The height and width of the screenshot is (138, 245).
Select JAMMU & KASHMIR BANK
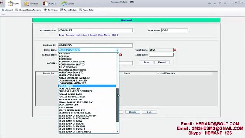point(87,70)
